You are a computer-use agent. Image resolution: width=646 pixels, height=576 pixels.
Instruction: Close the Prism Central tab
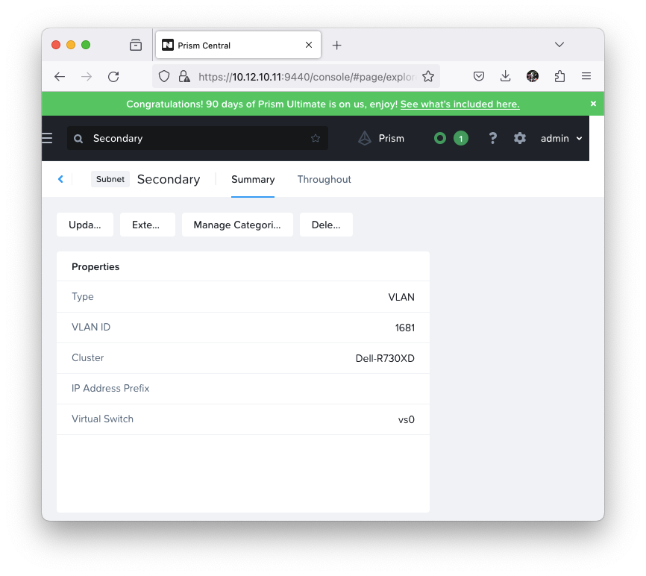[309, 45]
